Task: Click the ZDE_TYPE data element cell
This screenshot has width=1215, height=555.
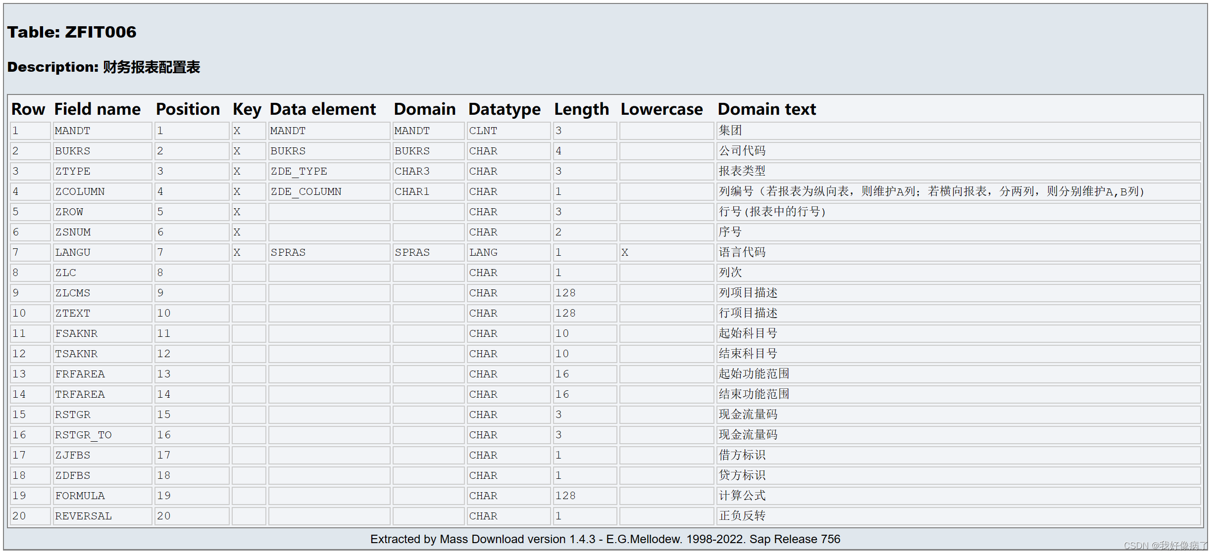Action: (x=299, y=171)
